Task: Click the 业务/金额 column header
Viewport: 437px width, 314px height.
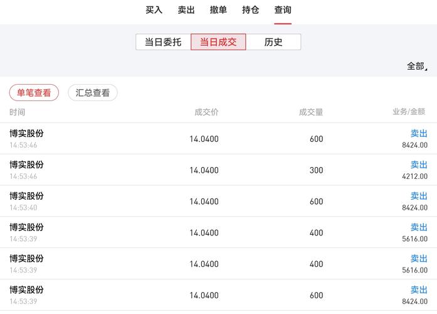Action: pyautogui.click(x=409, y=112)
